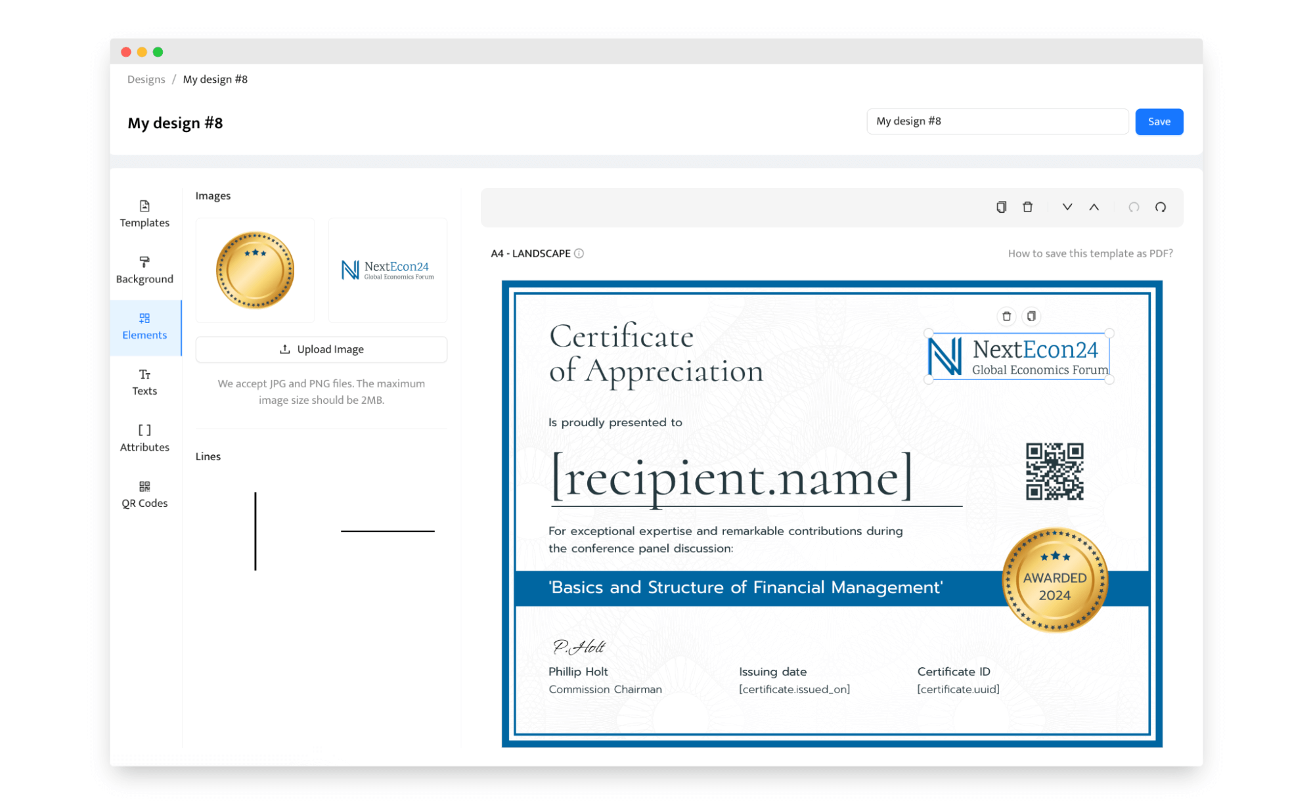This screenshot has height=805, width=1313.
Task: Select the 'Certificate ID' label
Action: [x=954, y=672]
